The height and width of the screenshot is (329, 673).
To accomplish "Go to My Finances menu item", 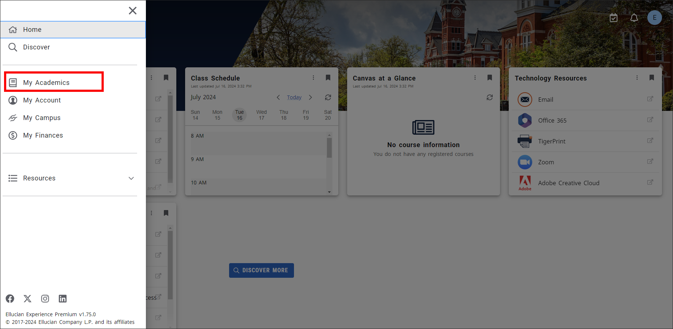I will coord(43,135).
